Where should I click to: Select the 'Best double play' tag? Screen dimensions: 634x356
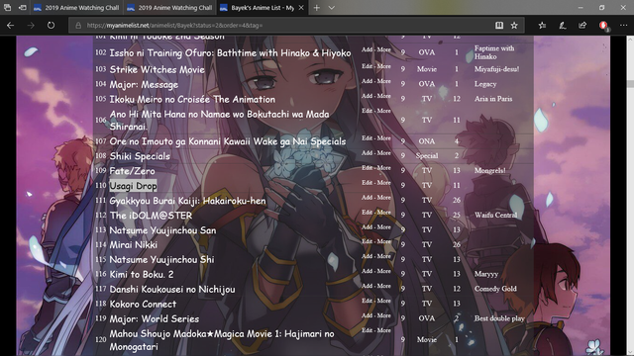click(499, 318)
